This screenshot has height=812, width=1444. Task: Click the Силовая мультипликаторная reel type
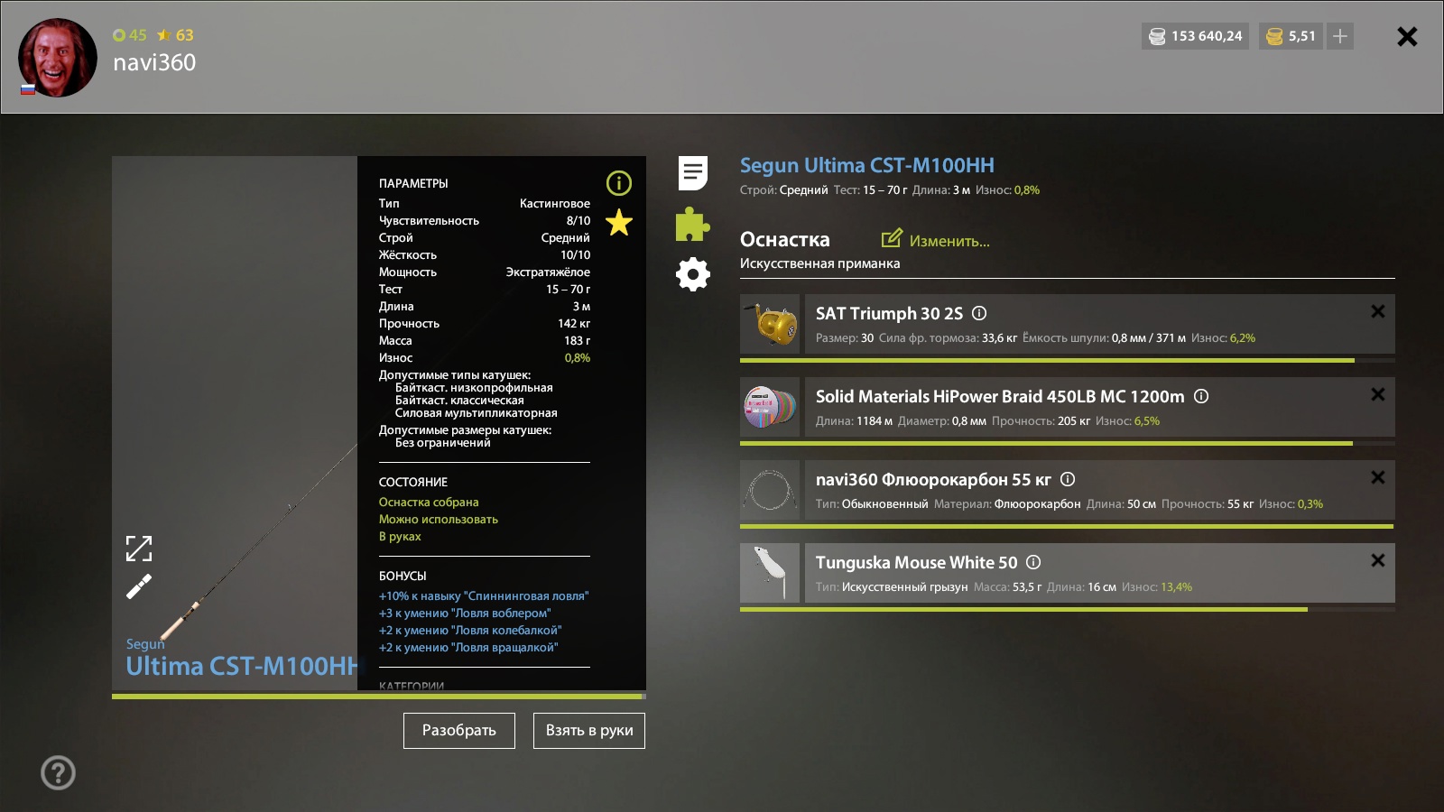tap(476, 413)
